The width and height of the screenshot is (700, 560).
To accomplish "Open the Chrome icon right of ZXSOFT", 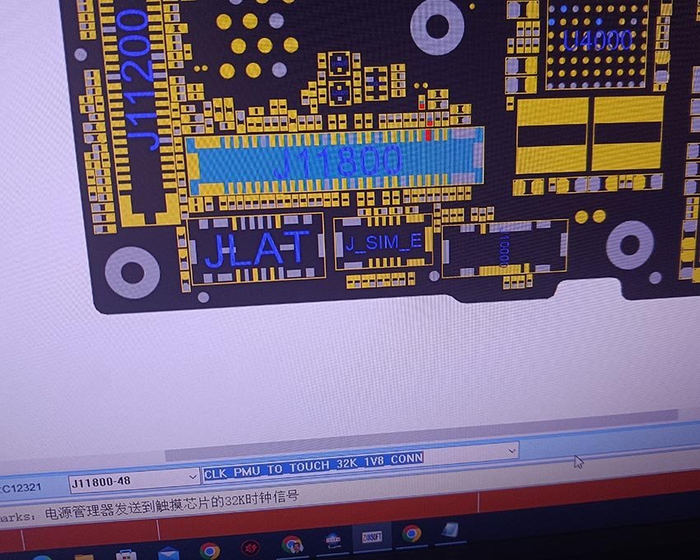I will (x=412, y=533).
